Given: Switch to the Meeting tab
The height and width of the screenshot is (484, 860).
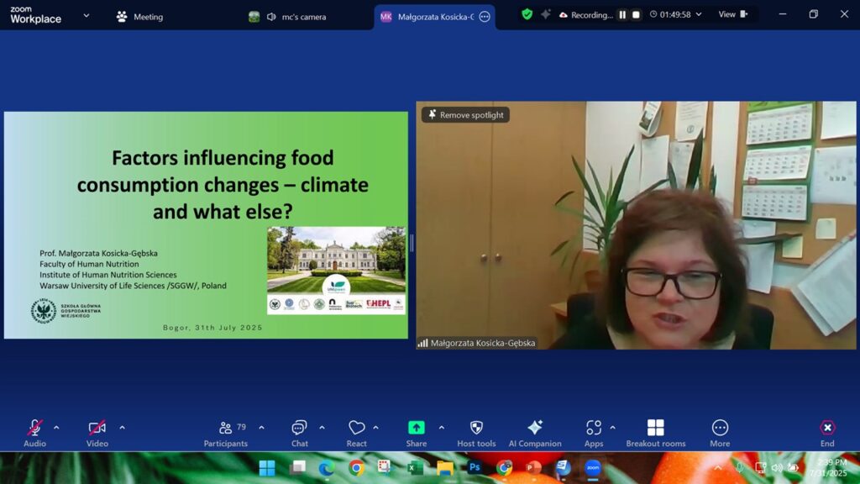Looking at the screenshot, I should [x=140, y=17].
